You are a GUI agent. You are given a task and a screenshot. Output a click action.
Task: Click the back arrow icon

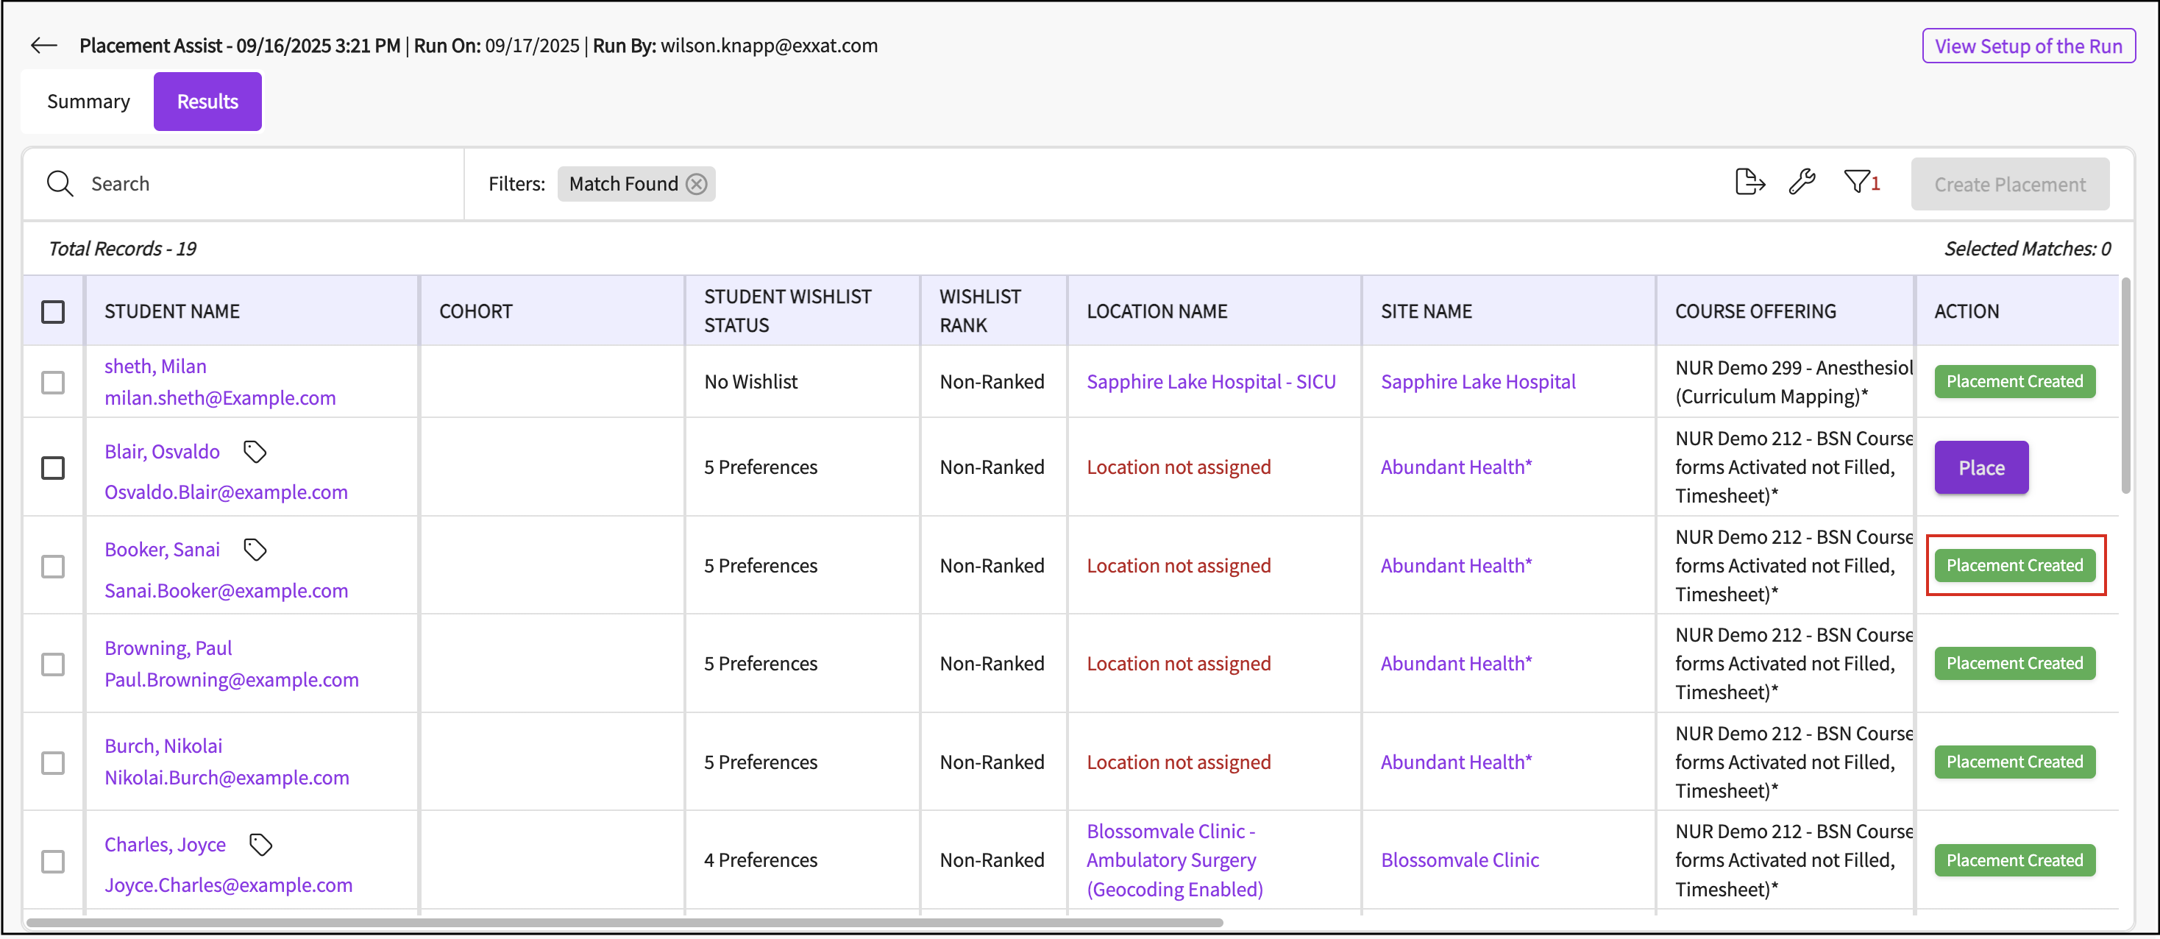43,46
